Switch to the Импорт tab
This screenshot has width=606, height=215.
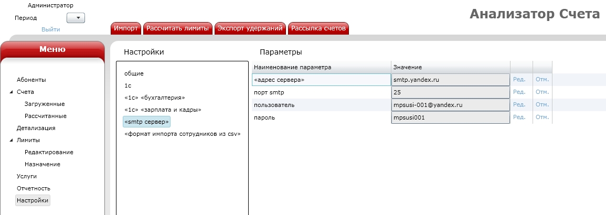(126, 28)
